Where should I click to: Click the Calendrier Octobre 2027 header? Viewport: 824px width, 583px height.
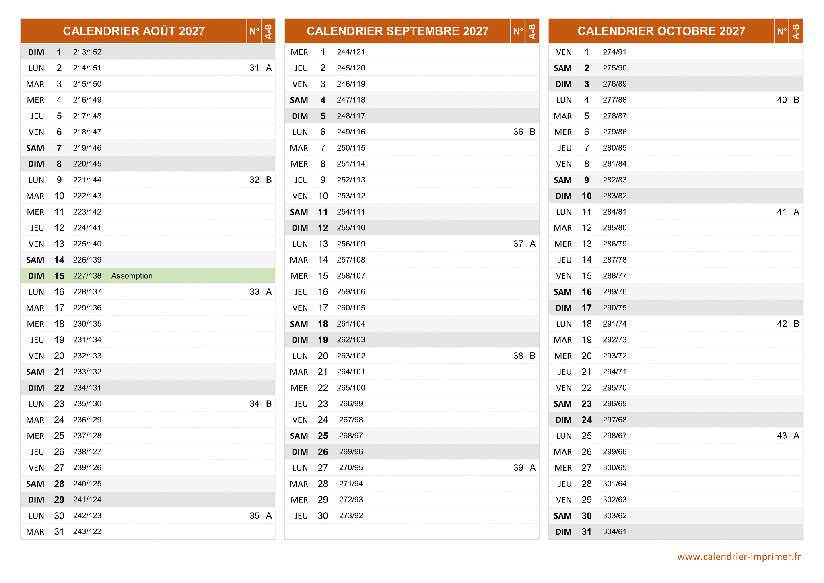[x=661, y=31]
